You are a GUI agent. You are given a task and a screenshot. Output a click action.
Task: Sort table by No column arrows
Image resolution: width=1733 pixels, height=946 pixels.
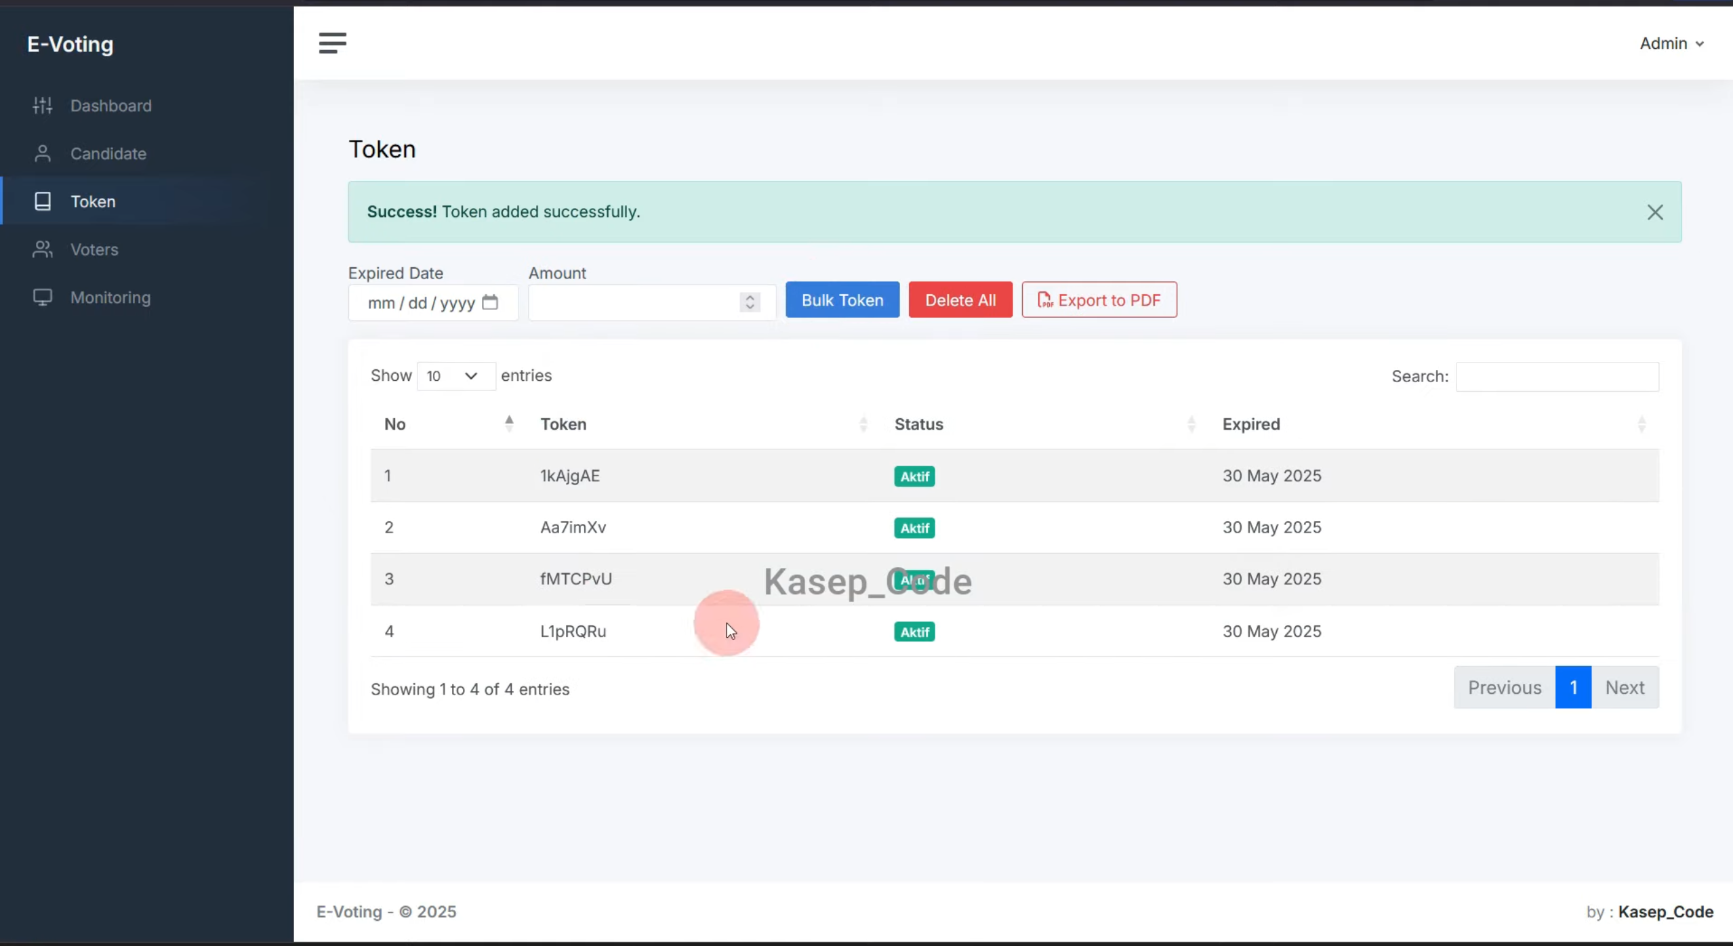509,424
